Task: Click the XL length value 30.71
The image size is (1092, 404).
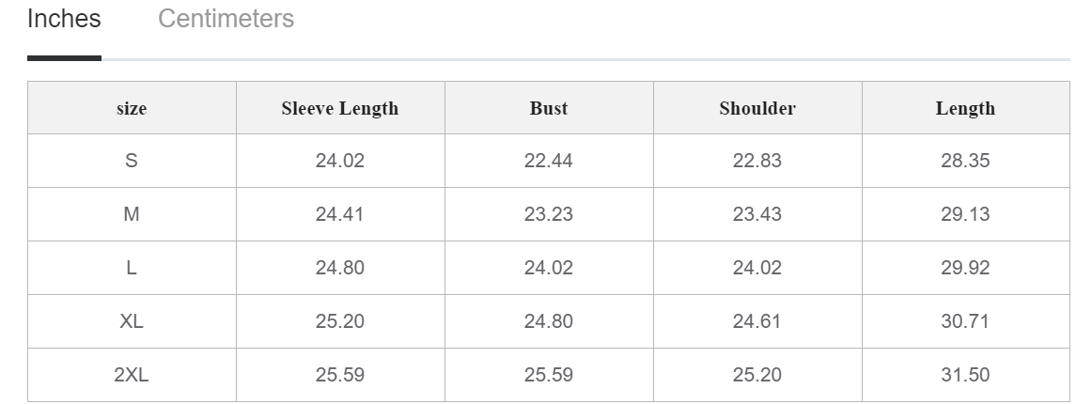Action: 965,321
